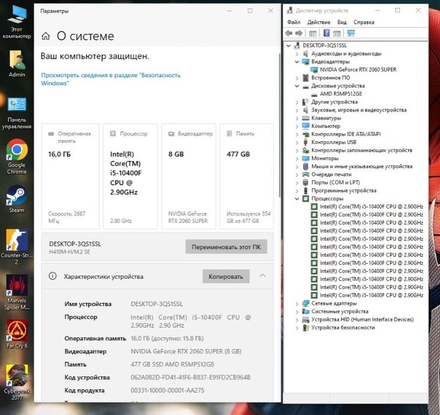Open the Действие menu

318,22
